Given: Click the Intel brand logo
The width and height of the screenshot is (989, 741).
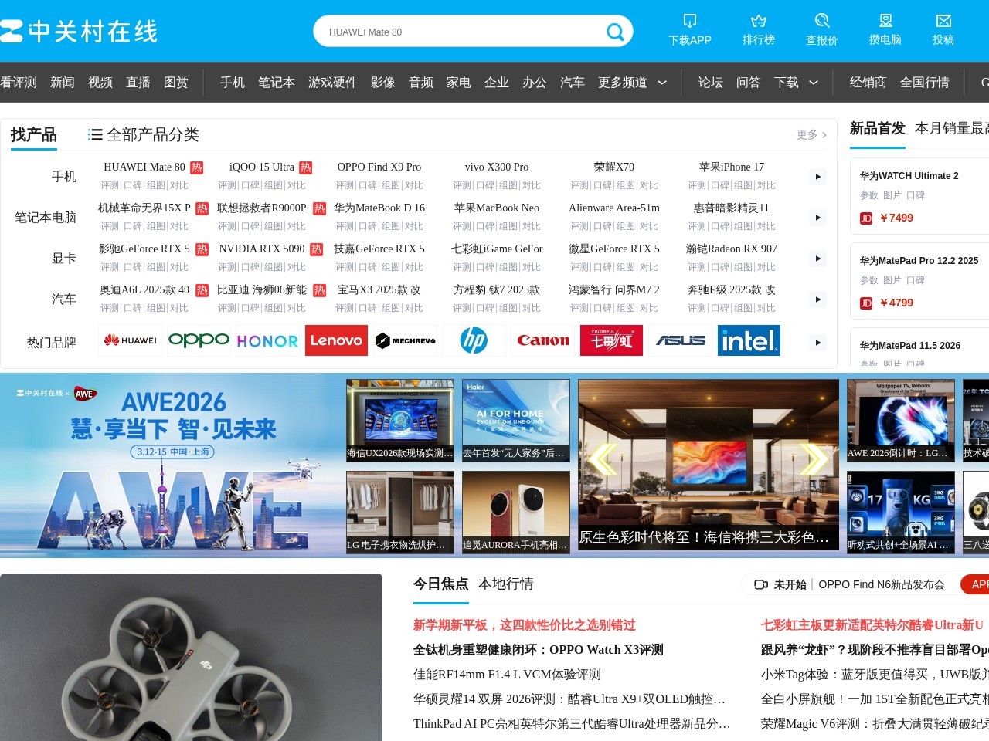Looking at the screenshot, I should (x=749, y=340).
